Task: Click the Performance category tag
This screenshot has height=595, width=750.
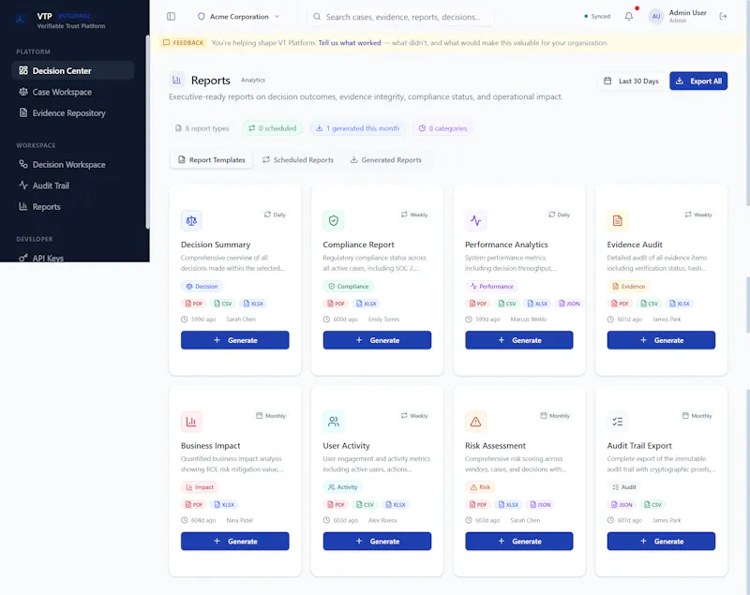Action: (x=491, y=287)
